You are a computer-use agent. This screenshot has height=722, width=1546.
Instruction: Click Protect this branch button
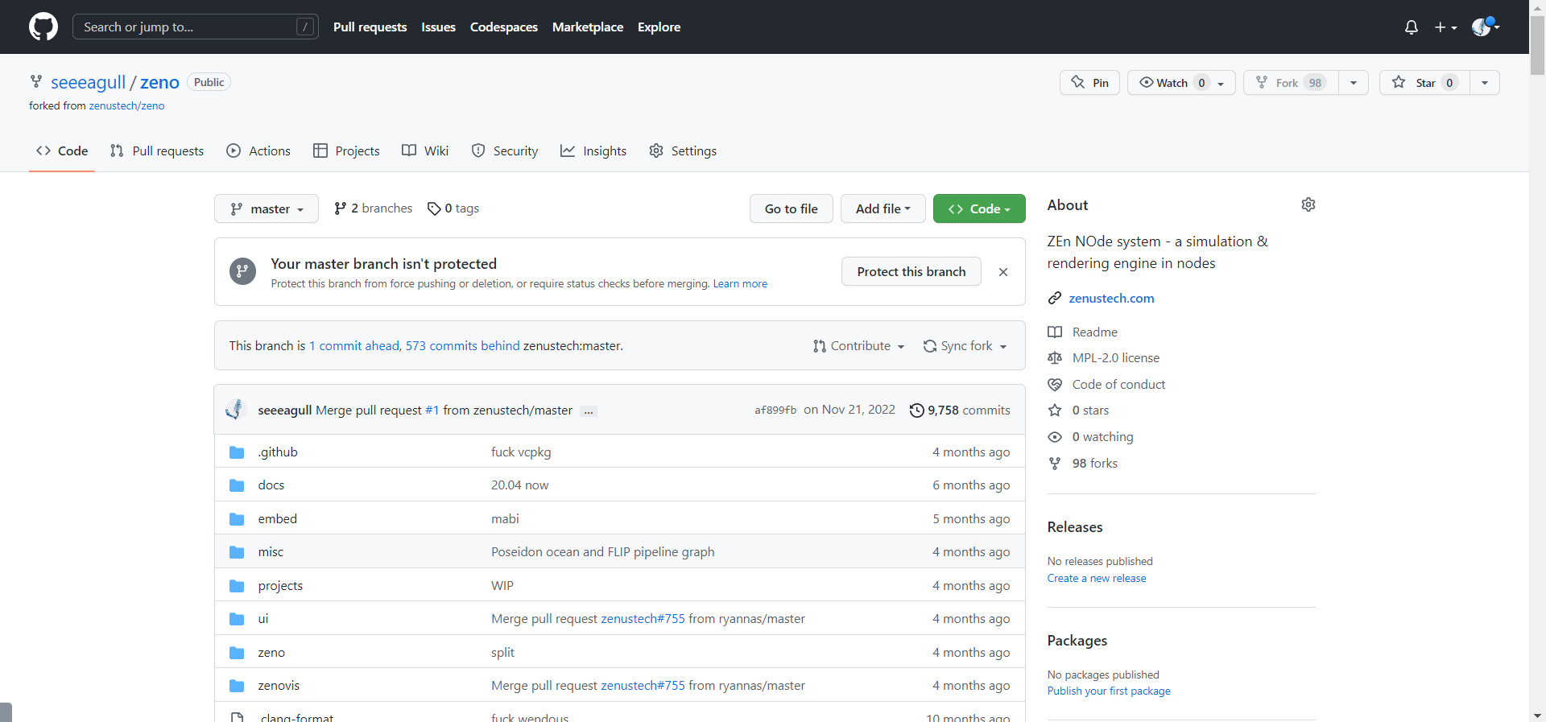[911, 271]
